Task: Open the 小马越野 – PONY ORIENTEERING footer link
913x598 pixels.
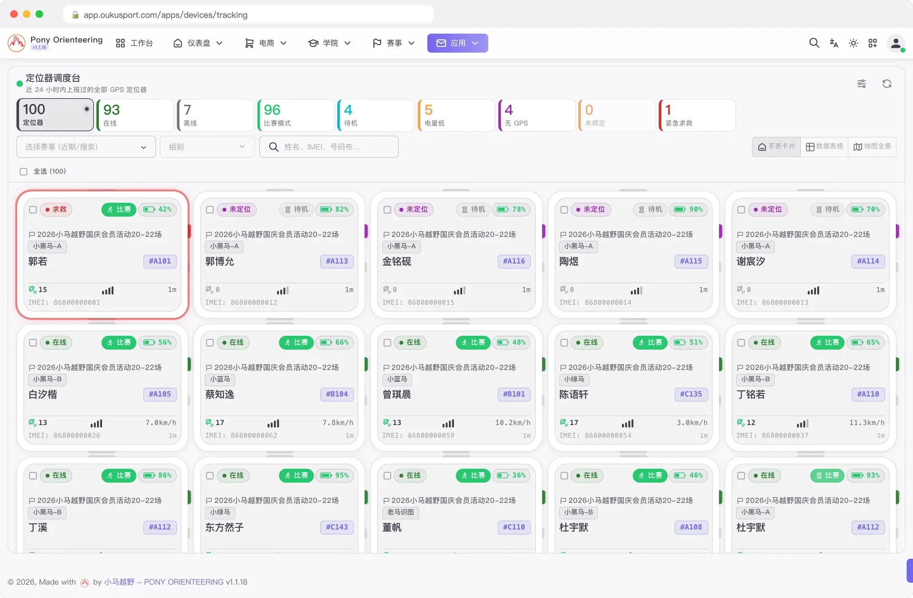Action: pos(164,582)
